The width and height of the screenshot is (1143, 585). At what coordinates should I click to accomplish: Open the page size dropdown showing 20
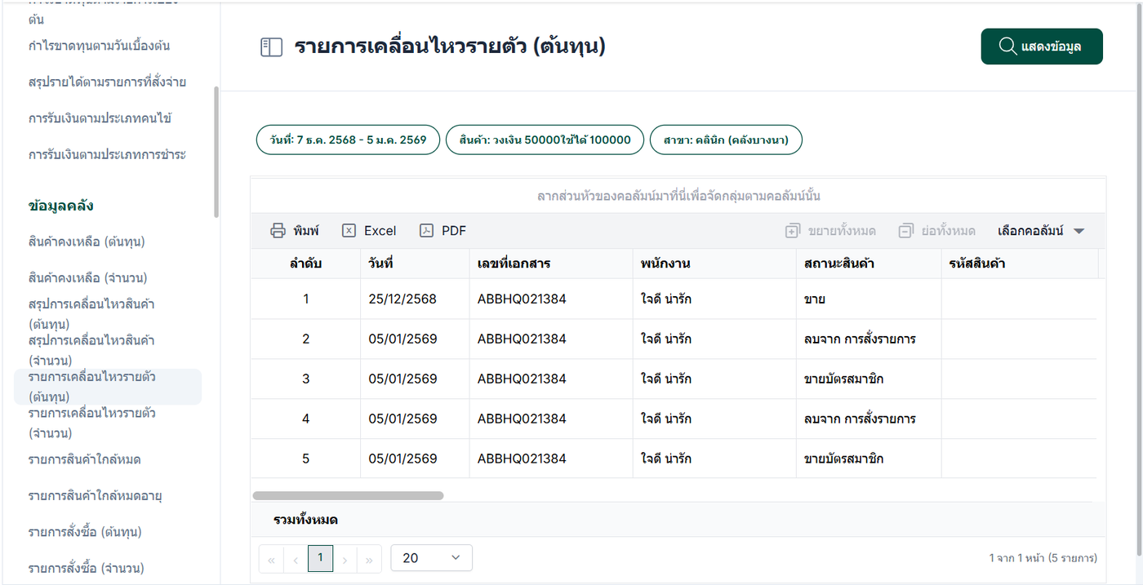(x=431, y=558)
